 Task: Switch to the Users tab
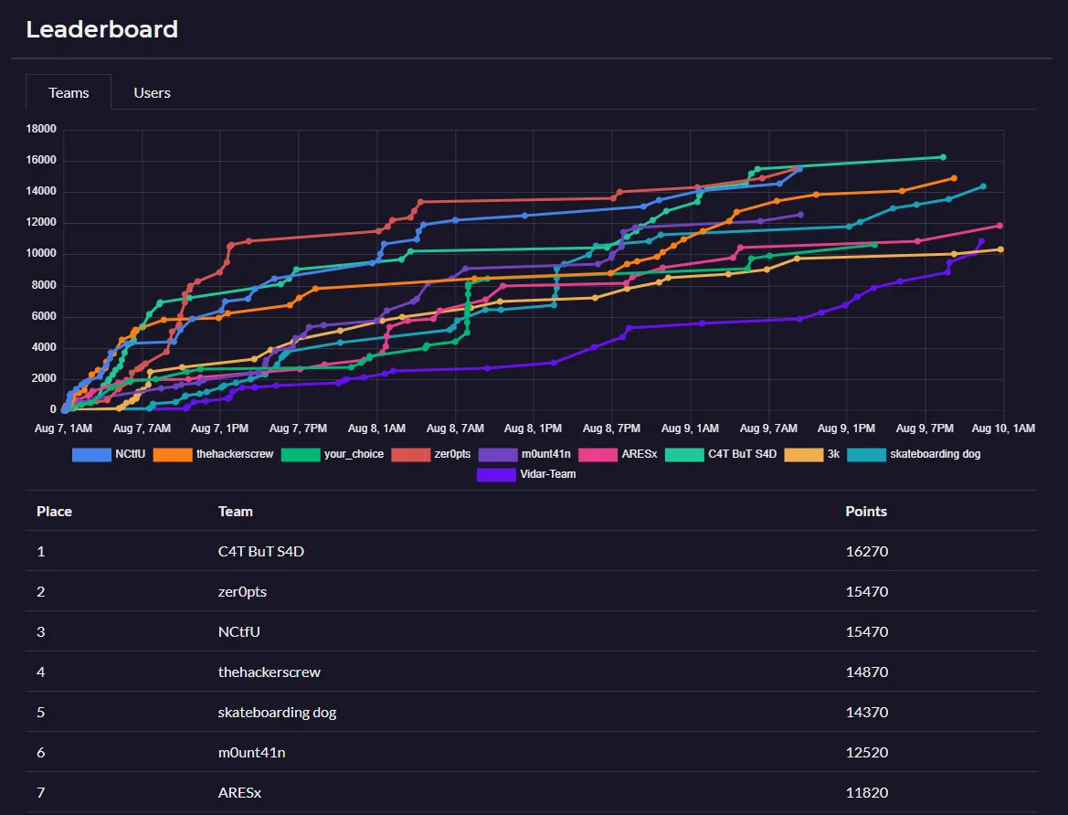[152, 92]
